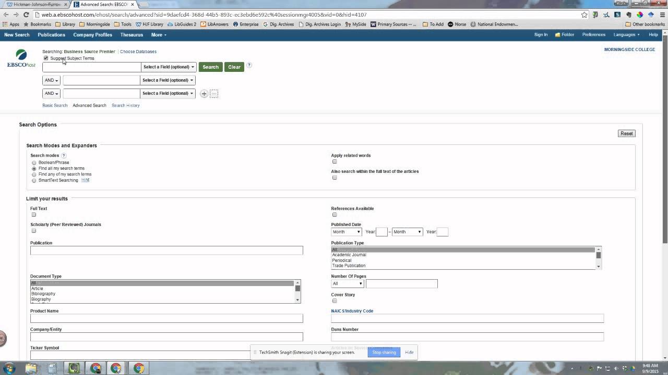
Task: Select Boolean/Phrase search mode
Action: [34, 163]
